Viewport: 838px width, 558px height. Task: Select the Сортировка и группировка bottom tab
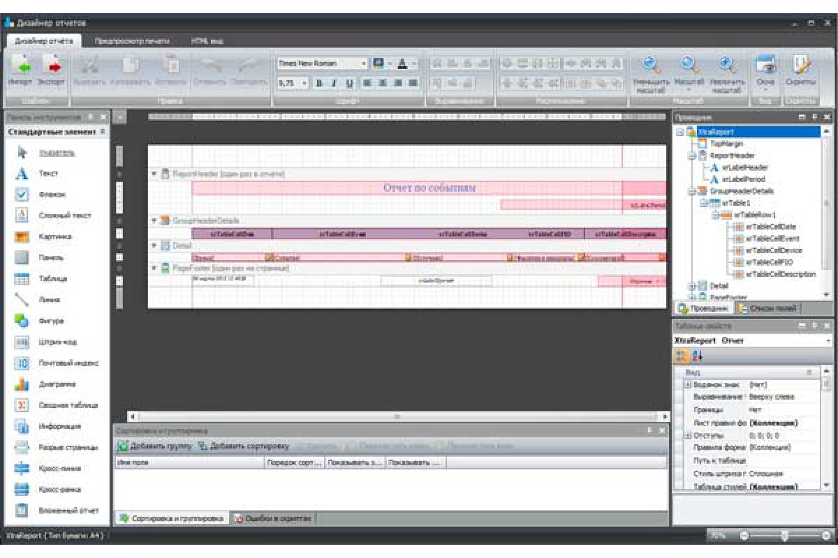coord(172,518)
